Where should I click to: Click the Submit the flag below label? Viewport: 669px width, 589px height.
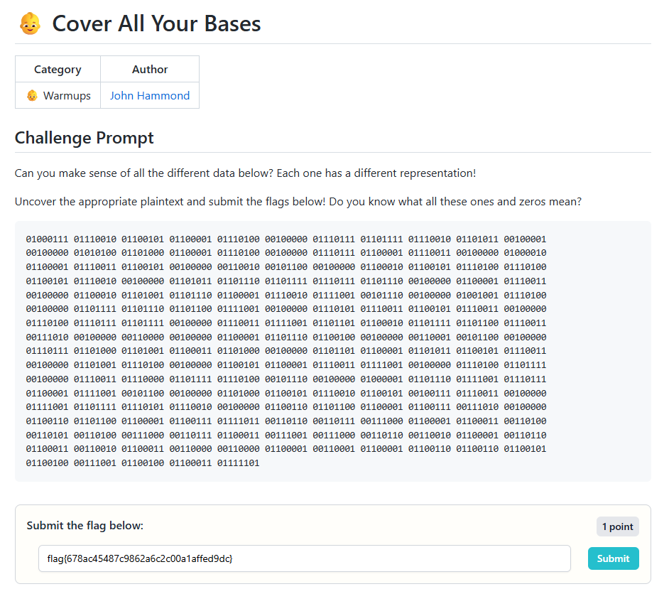point(85,525)
